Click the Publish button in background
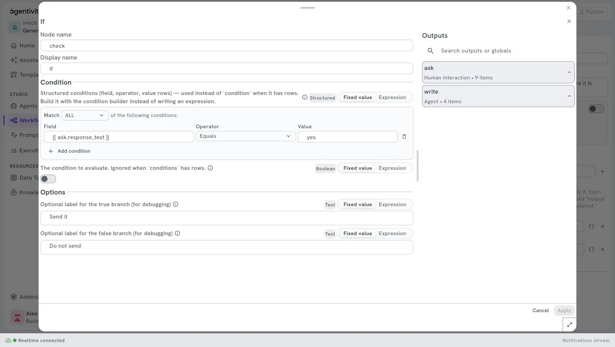 (x=592, y=12)
